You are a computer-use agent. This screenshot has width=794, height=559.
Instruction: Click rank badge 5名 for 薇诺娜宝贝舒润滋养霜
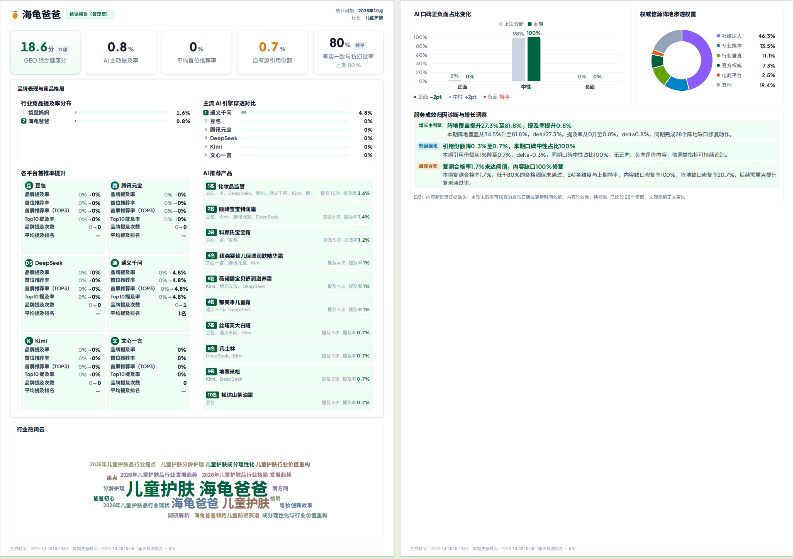(211, 279)
